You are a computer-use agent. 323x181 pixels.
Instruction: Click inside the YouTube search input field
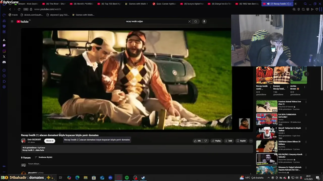[x=156, y=21]
